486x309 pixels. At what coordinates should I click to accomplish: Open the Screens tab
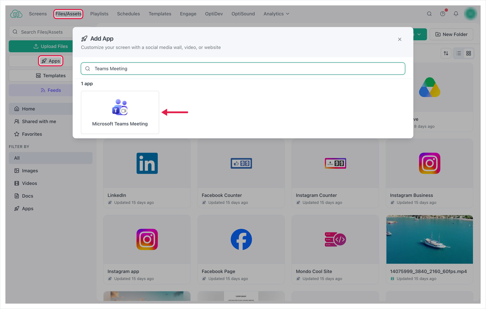pos(38,14)
